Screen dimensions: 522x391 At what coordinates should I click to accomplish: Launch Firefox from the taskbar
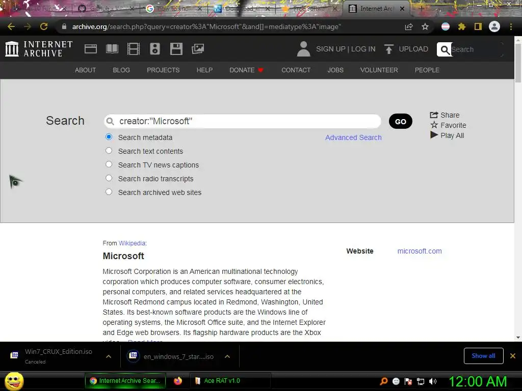pyautogui.click(x=178, y=381)
